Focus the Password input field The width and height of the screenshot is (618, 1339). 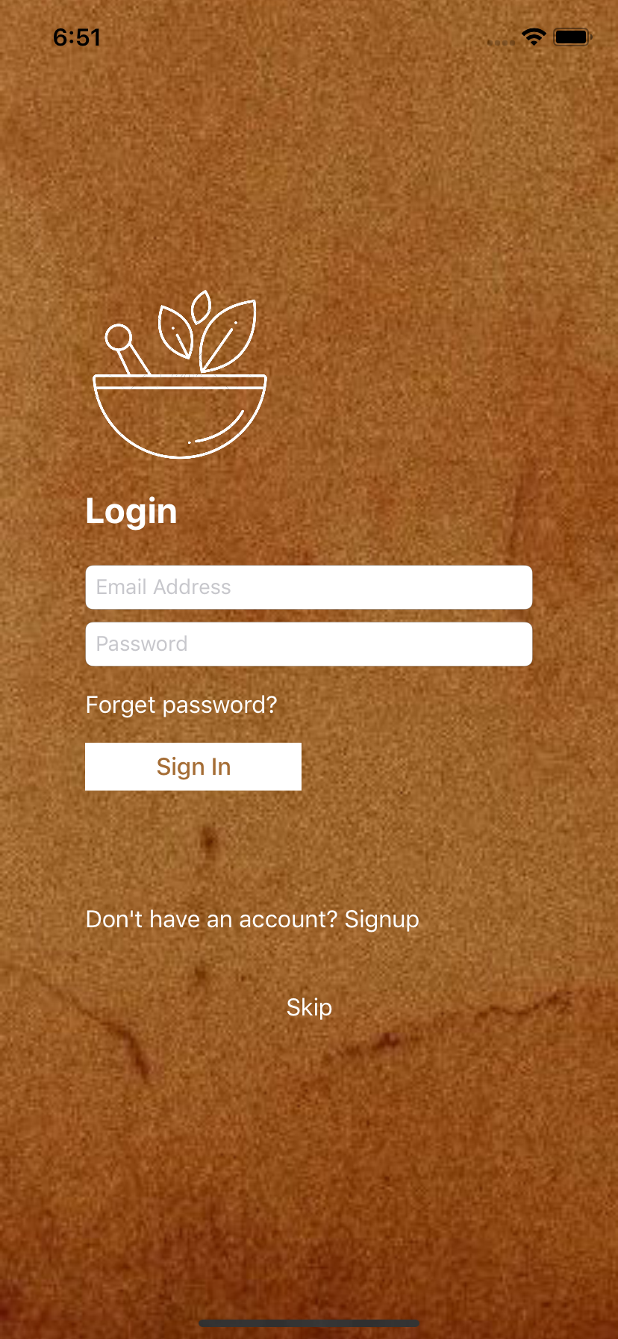(x=309, y=644)
